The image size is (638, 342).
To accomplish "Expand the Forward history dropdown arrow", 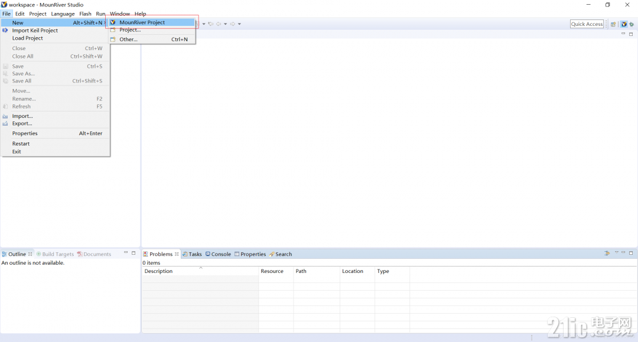I will [239, 24].
